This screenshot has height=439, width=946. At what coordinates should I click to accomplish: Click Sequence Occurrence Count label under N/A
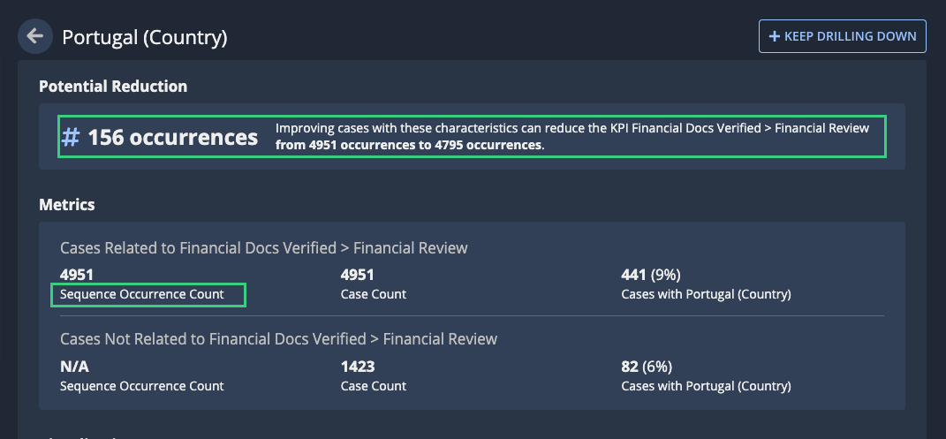pos(142,386)
